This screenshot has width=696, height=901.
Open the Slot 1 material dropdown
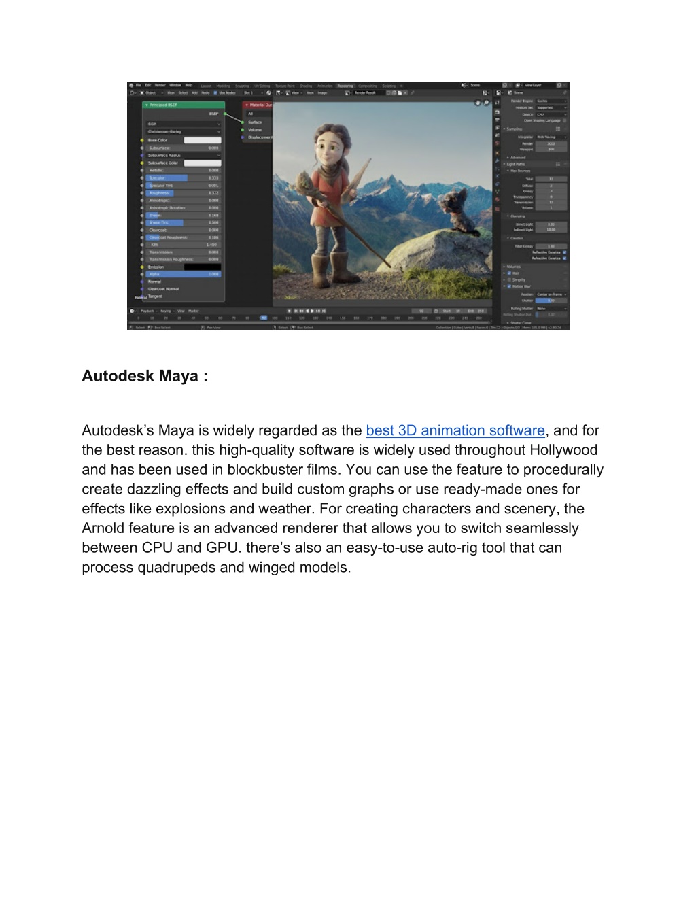[252, 92]
